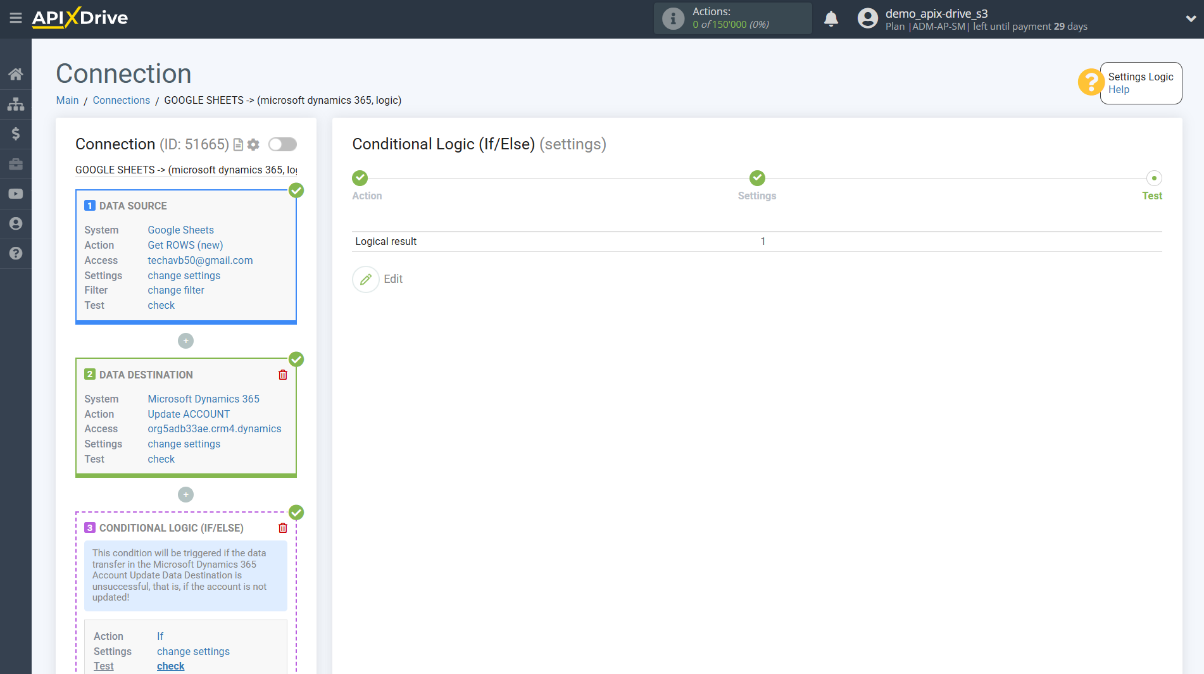This screenshot has height=674, width=1204.
Task: Open the YouTube video sidebar icon
Action: pos(16,194)
